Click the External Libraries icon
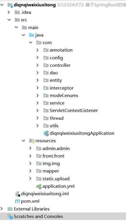This screenshot has width=126, height=224. point(10,209)
